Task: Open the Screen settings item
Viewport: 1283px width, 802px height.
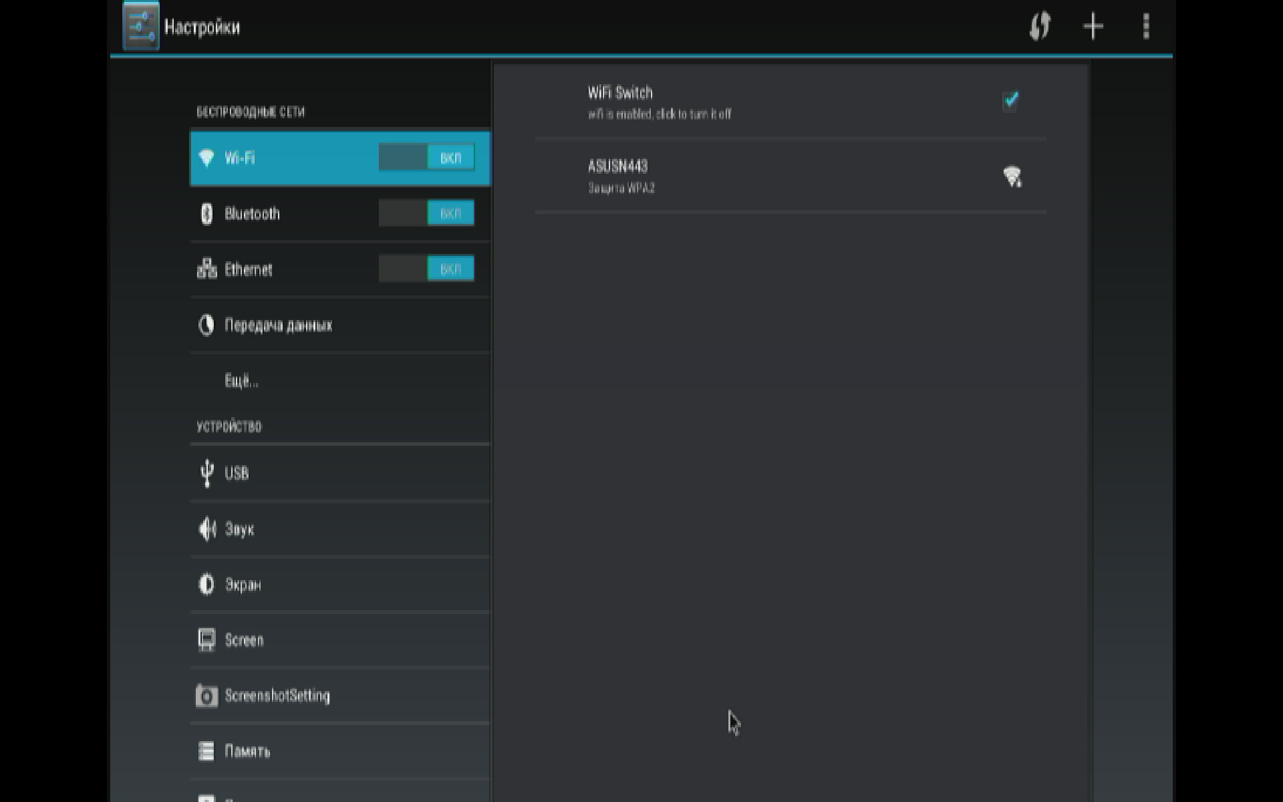Action: 245,640
